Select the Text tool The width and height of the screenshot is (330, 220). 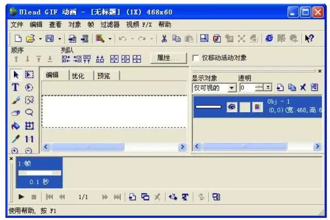15,87
